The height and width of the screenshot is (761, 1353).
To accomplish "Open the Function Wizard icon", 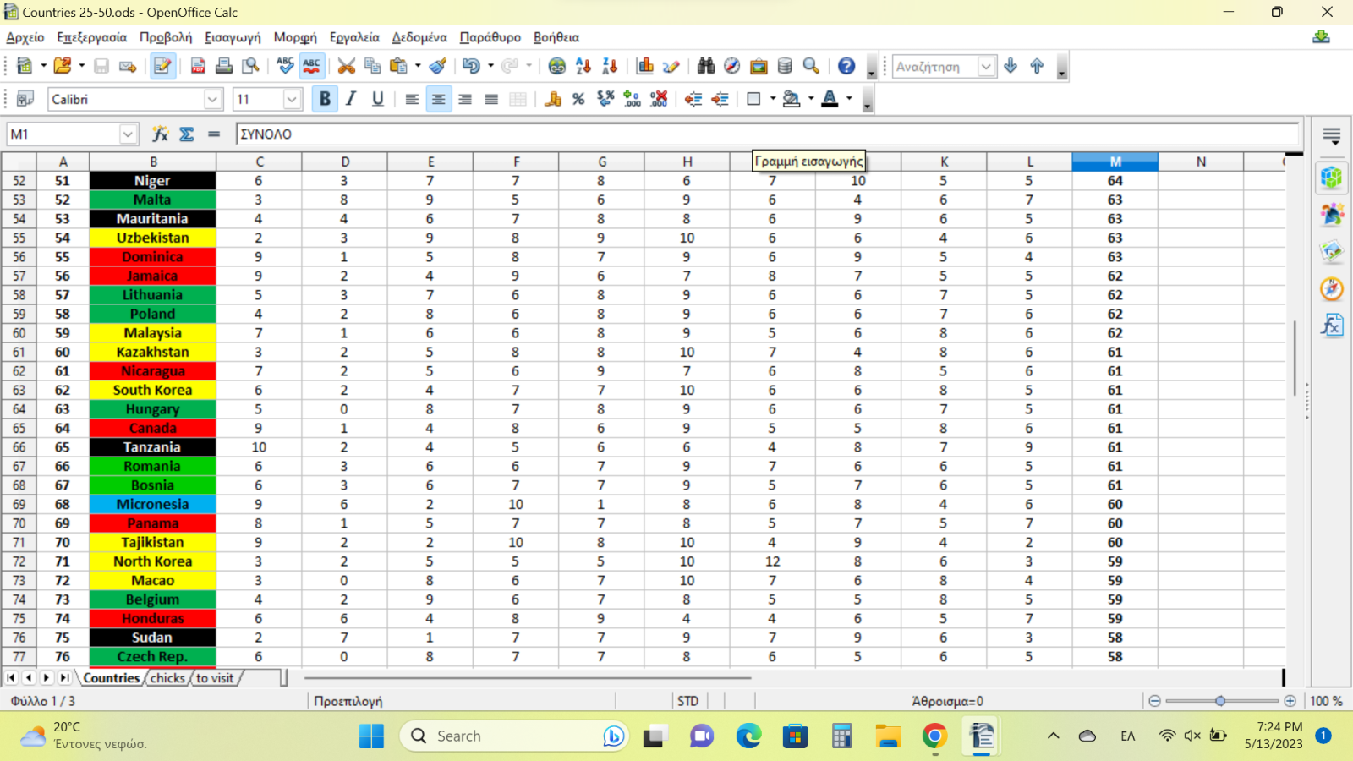I will 160,134.
